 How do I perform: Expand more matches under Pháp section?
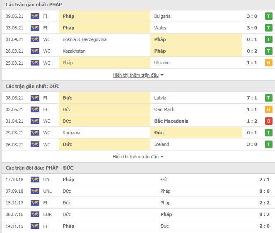135,75
